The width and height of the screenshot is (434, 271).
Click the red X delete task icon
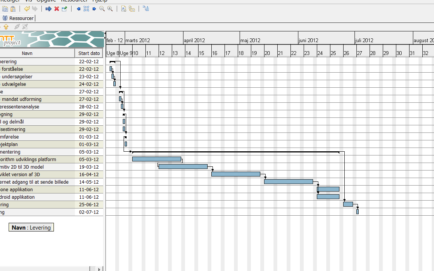[x=57, y=9]
